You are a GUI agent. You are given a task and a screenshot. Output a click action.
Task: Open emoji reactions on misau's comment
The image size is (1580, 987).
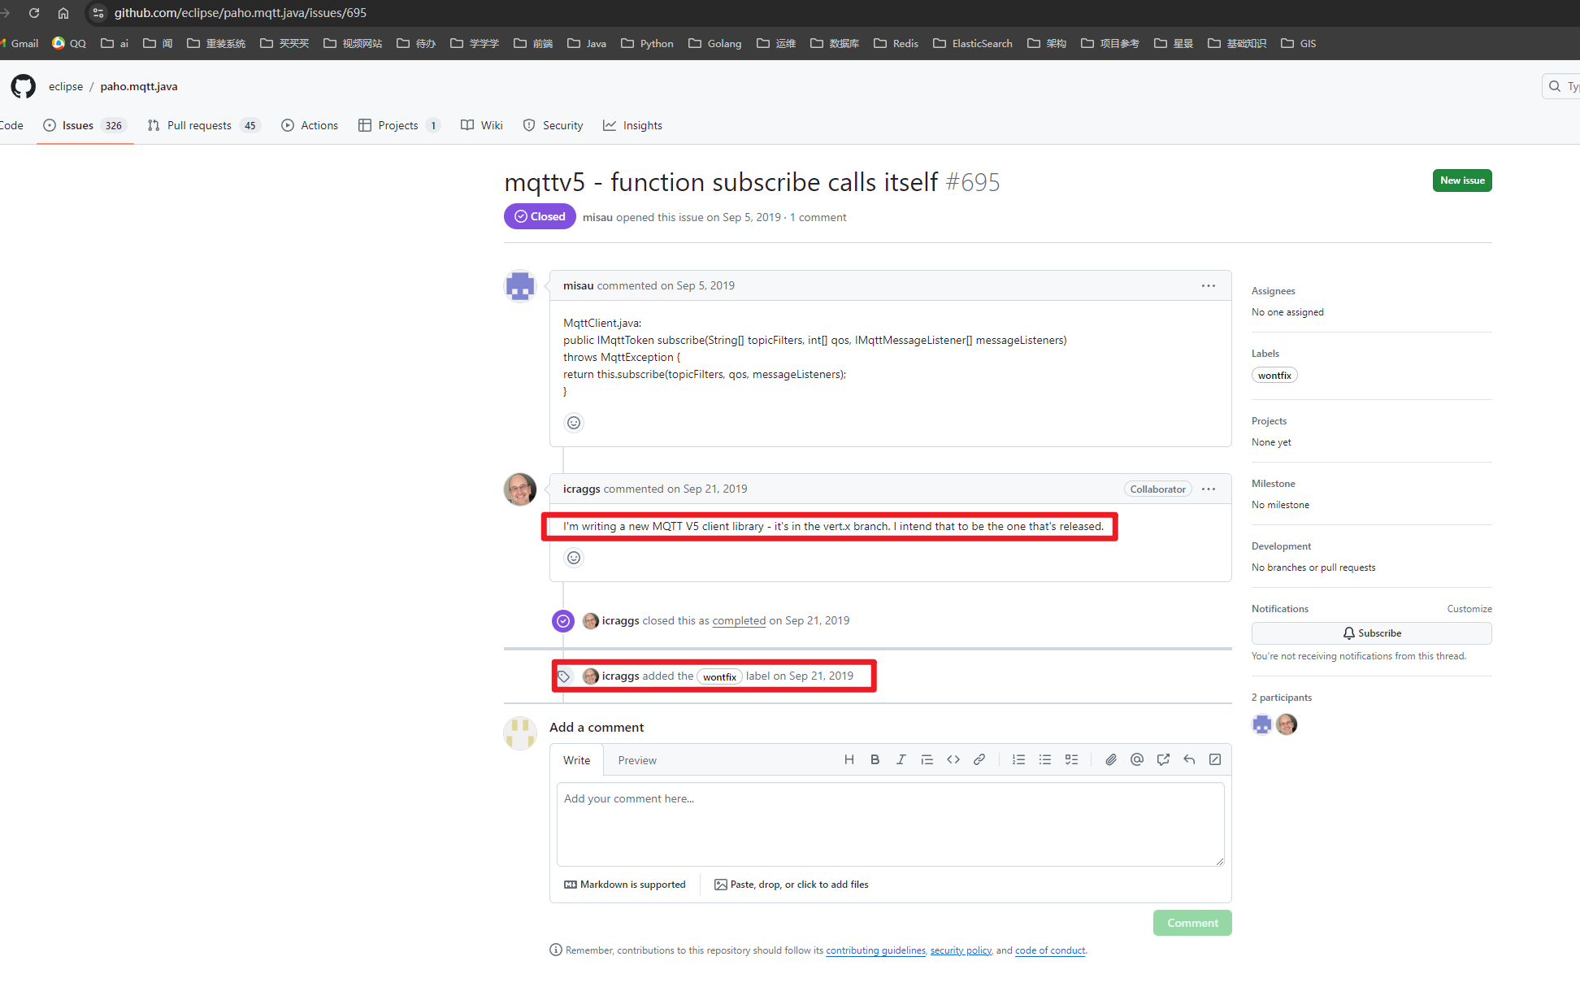point(574,422)
